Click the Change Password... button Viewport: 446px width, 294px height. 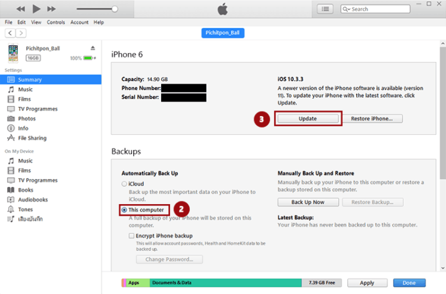pos(169,260)
